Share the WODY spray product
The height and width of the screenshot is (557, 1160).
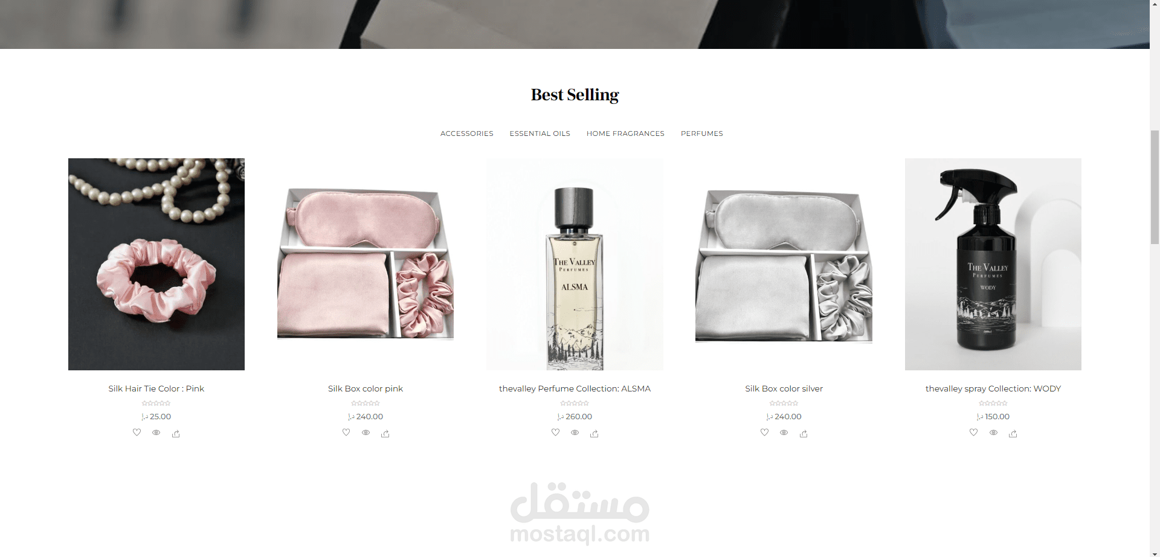click(1013, 433)
